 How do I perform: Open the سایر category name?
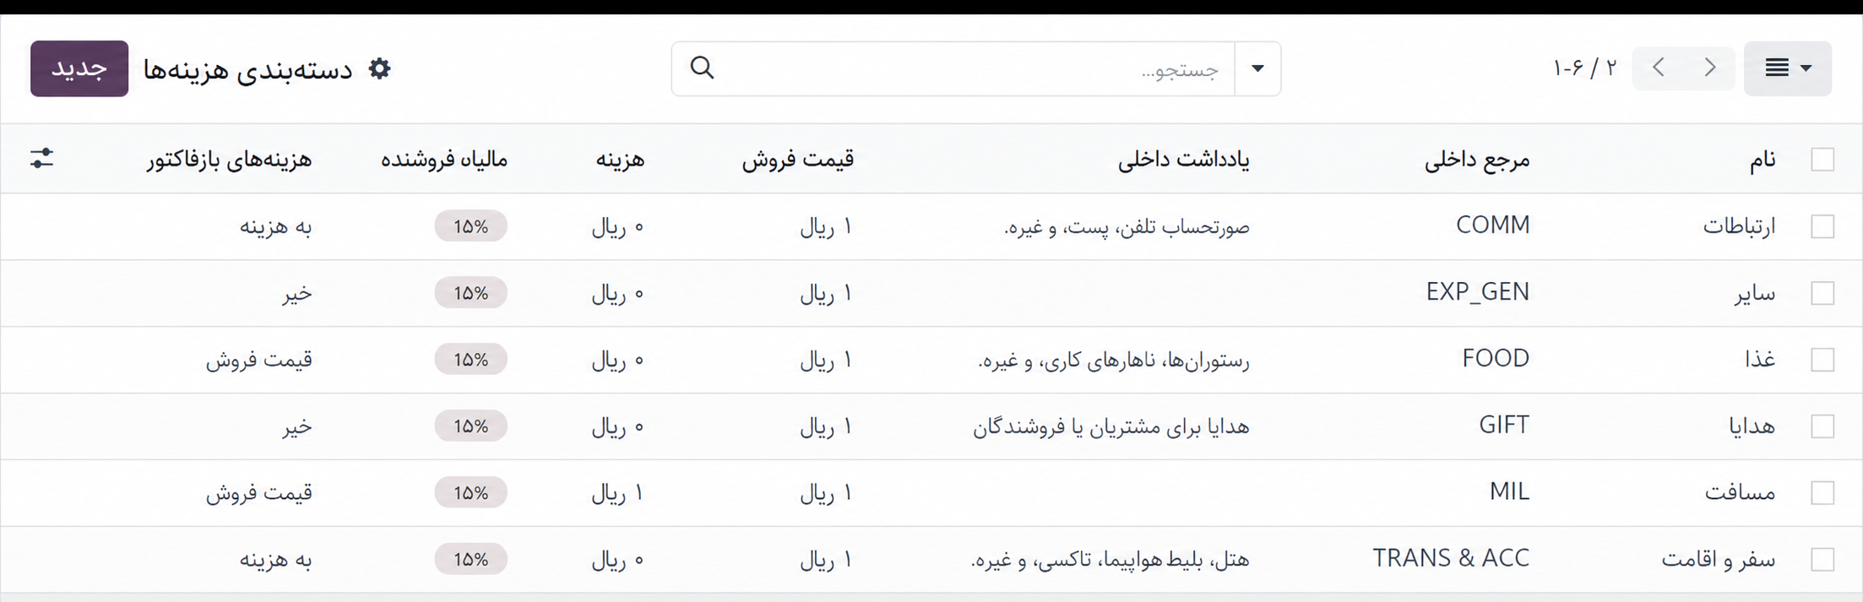[x=1755, y=293]
